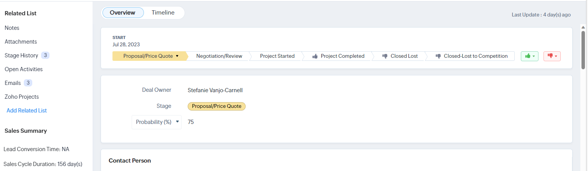Click thumbs-down icon on Closed Lost
Viewport: 588px width, 171px height.
(x=385, y=56)
